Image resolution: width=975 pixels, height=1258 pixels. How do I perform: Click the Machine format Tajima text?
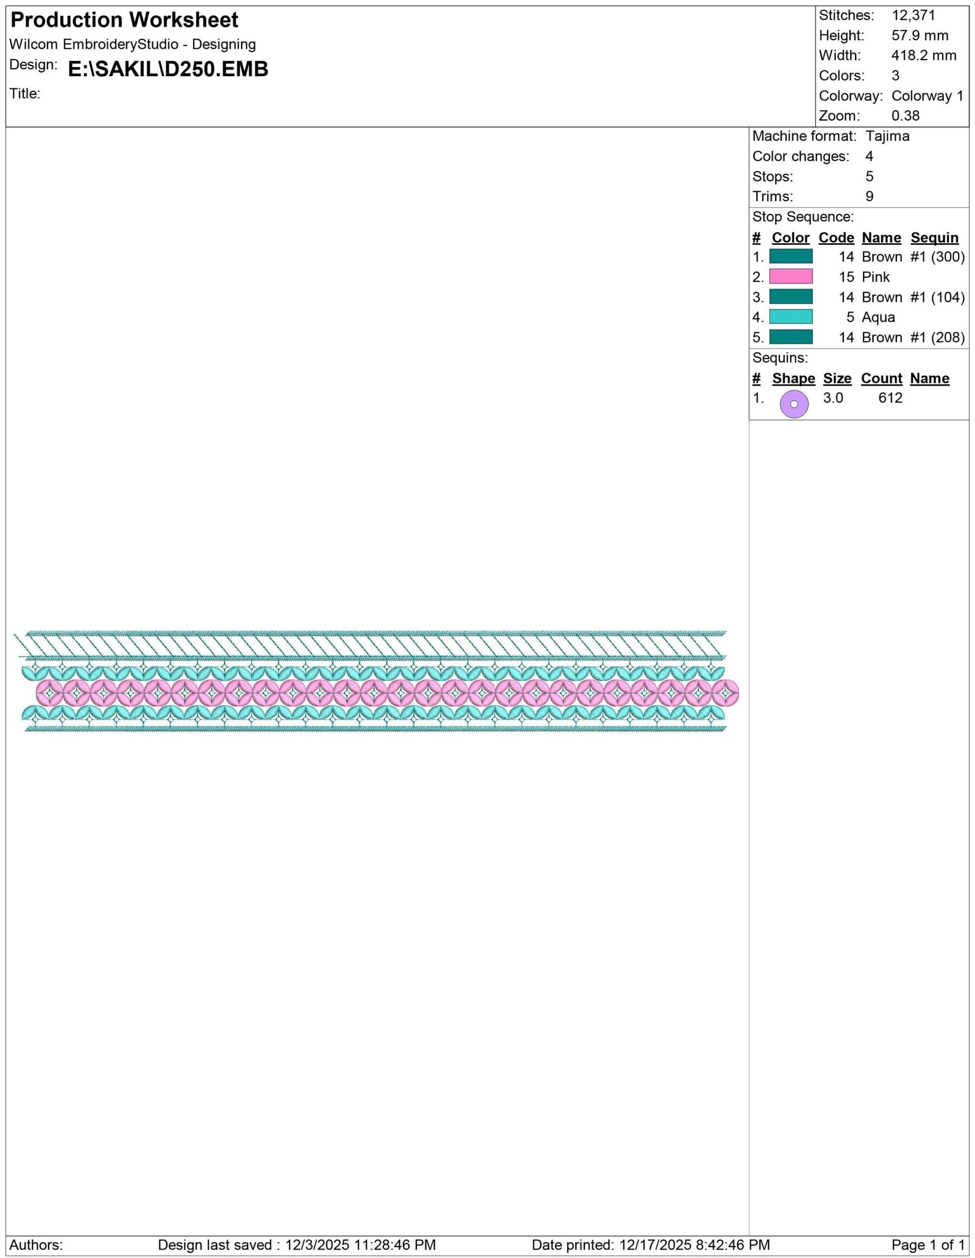831,136
